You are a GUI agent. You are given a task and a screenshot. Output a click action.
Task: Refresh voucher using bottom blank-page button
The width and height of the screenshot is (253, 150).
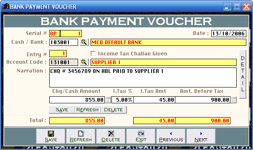[81, 136]
